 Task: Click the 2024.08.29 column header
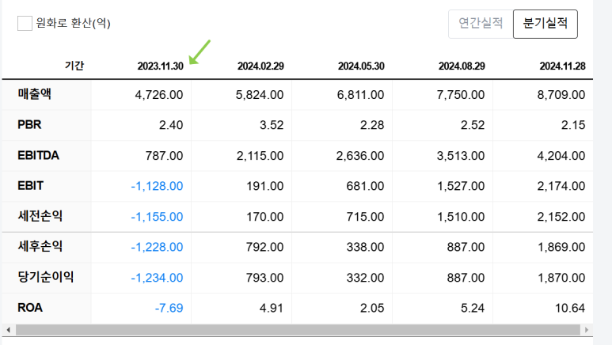click(x=462, y=66)
